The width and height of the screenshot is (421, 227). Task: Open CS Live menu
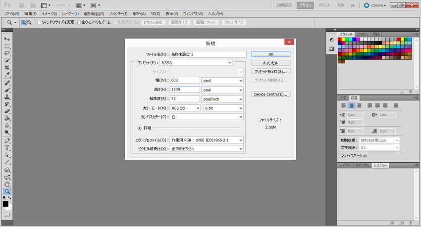click(375, 5)
